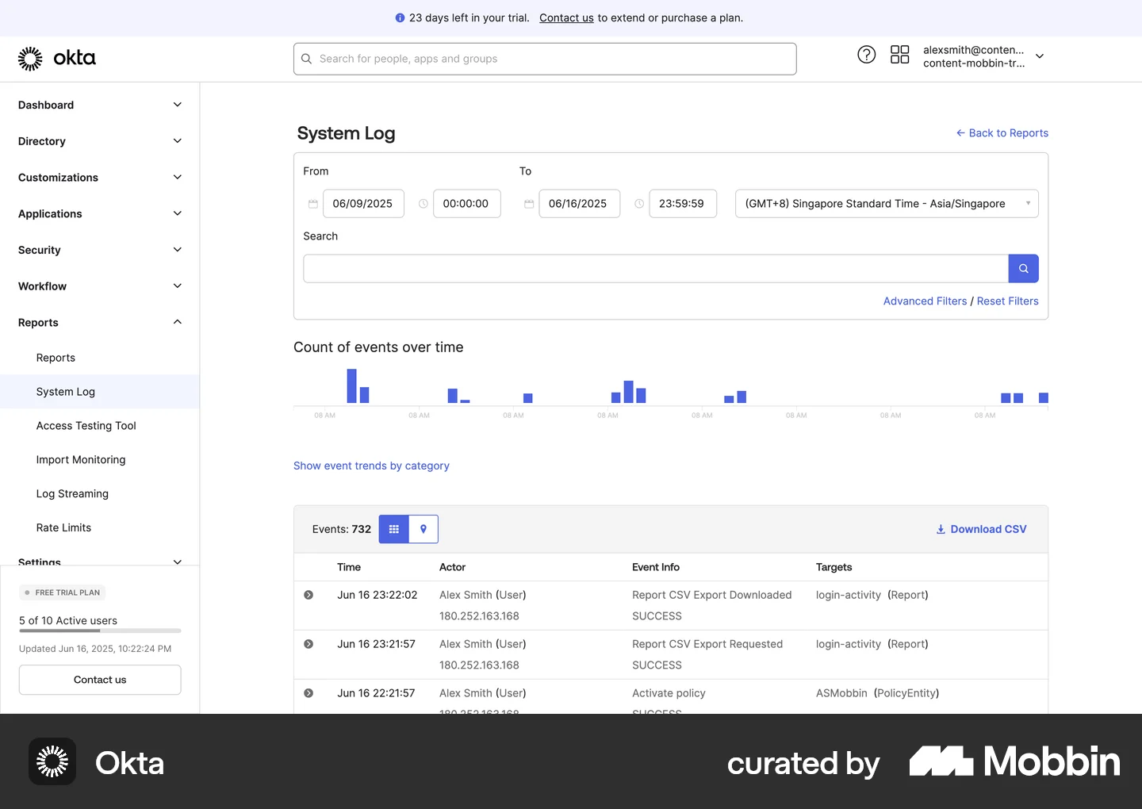The width and height of the screenshot is (1142, 809).
Task: Click Activate policy event text
Action: tap(669, 693)
